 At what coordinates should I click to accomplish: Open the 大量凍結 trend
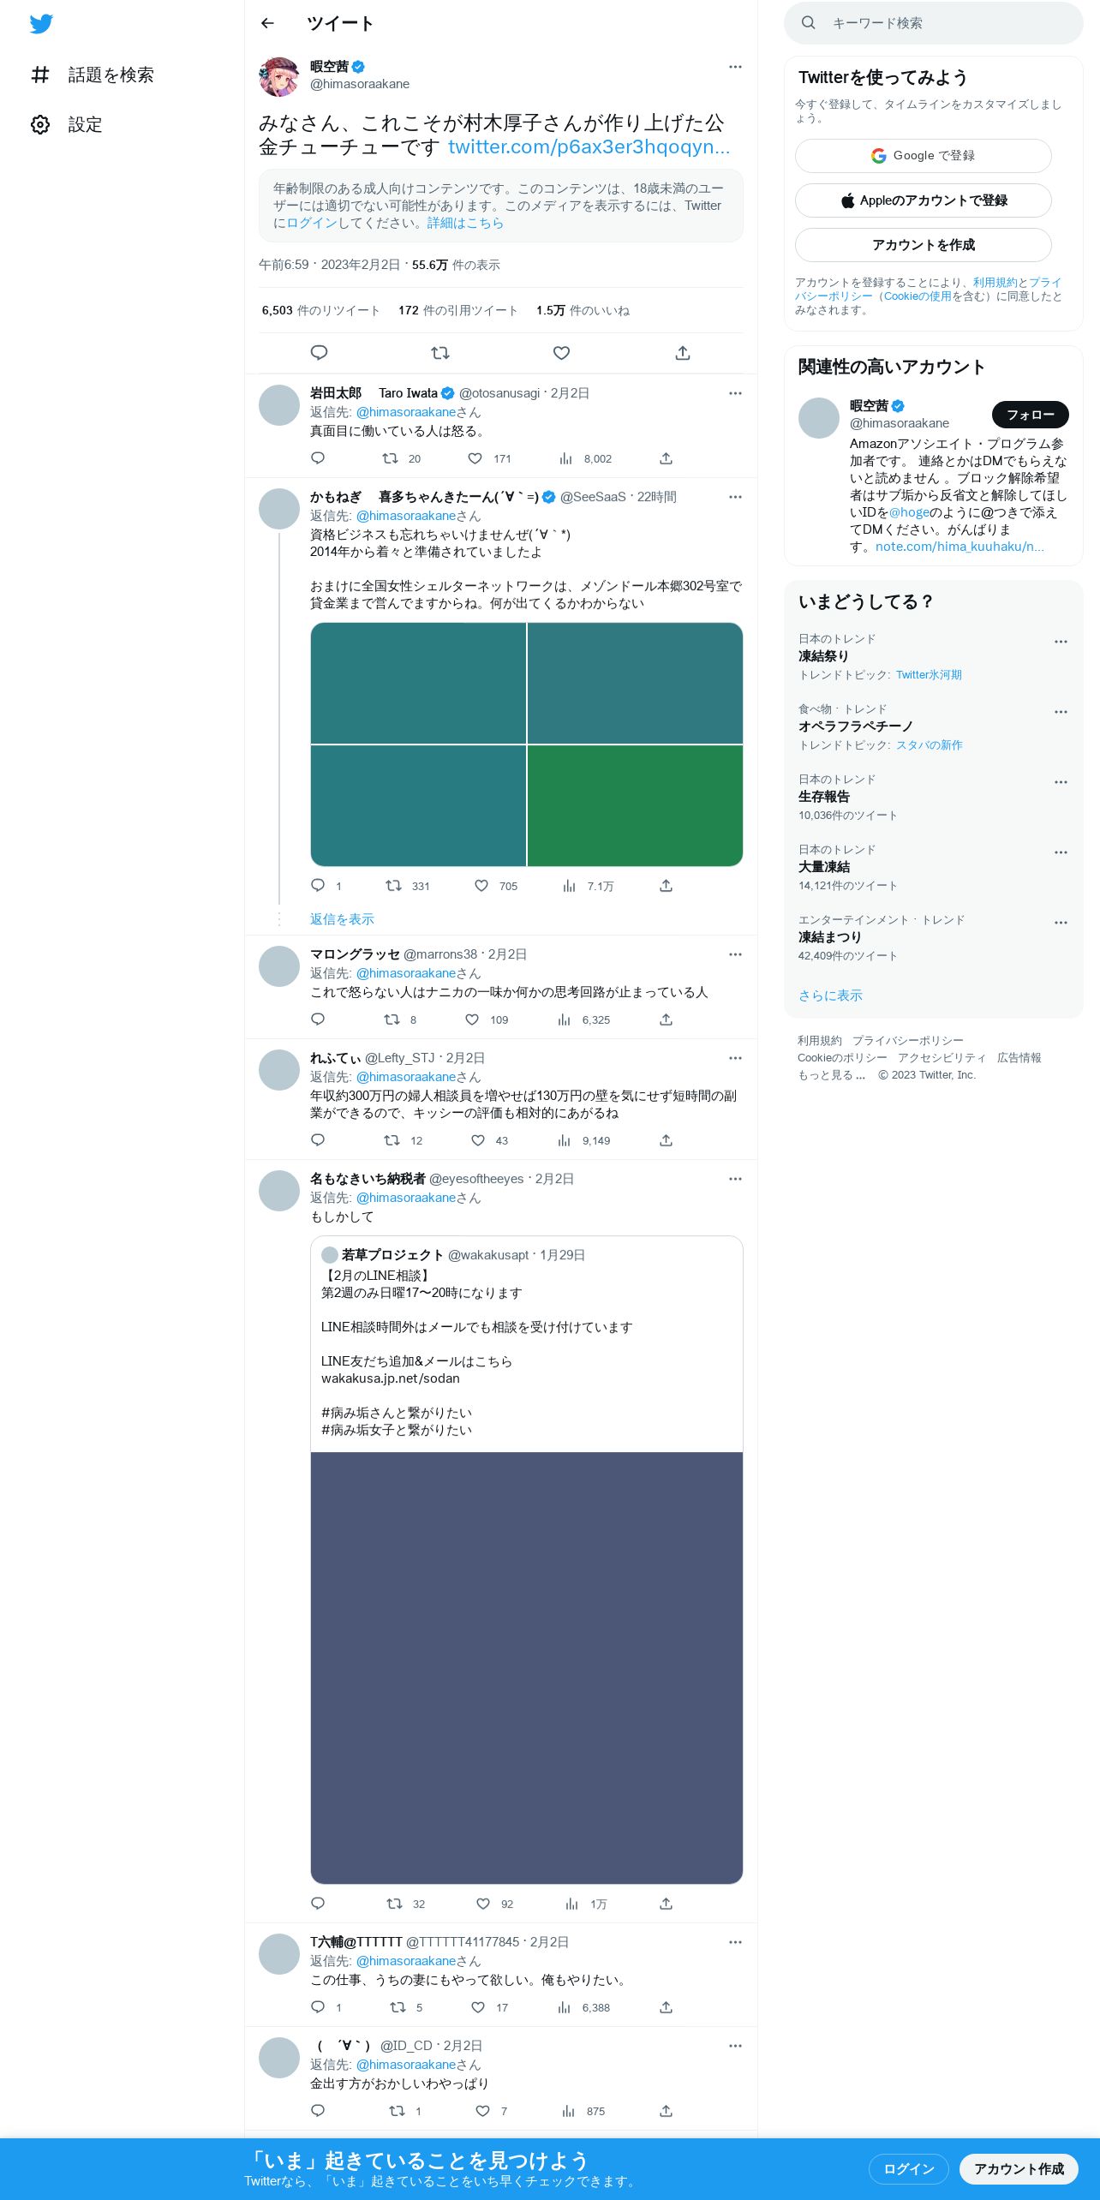pos(824,867)
